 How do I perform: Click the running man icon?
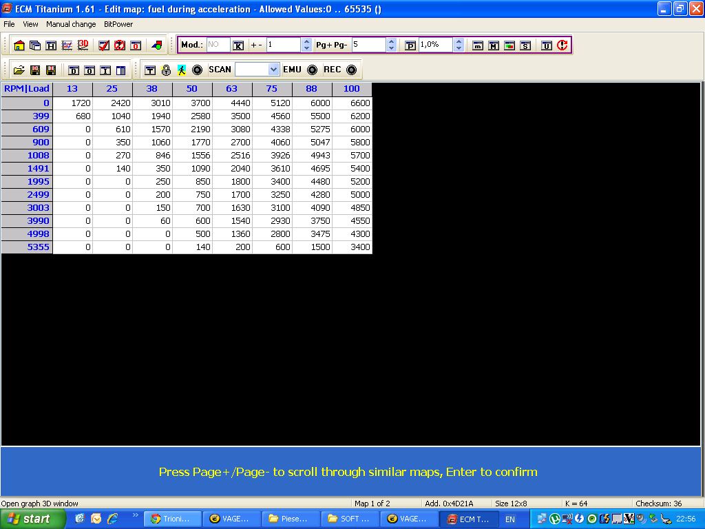(182, 70)
